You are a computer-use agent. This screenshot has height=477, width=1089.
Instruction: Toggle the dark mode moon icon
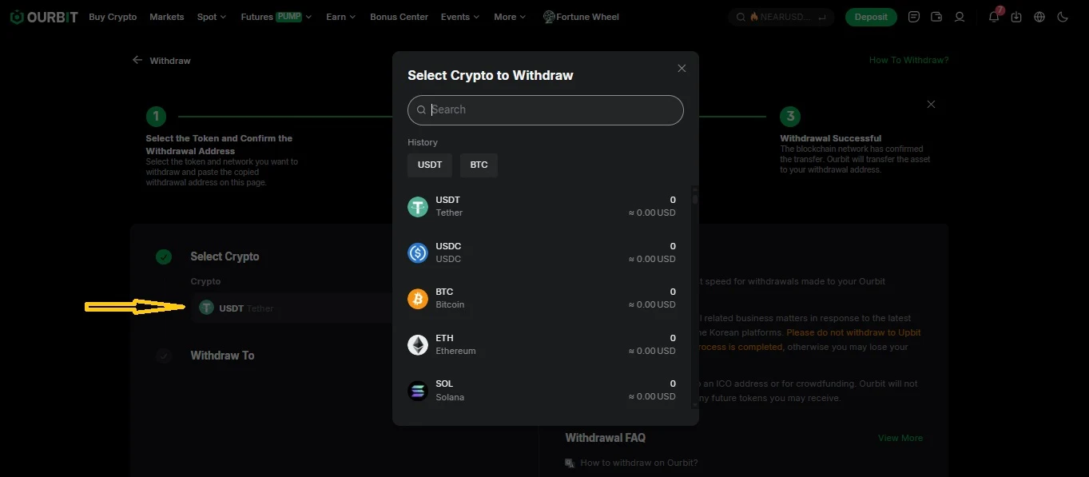coord(1063,17)
